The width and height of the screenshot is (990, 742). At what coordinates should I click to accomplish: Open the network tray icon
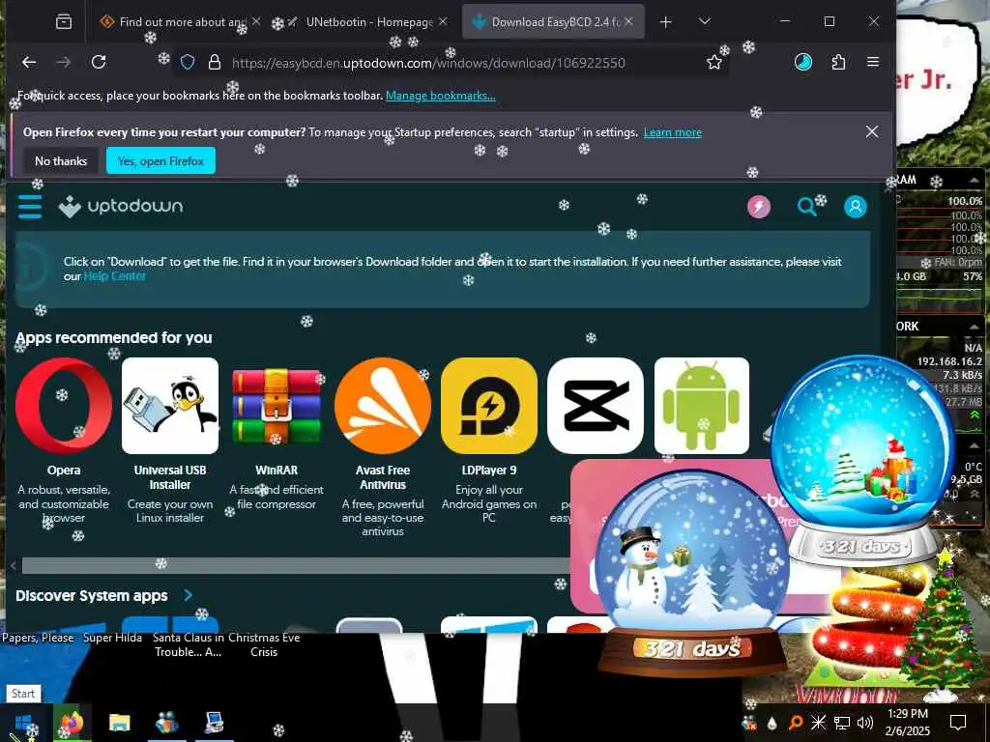click(x=842, y=723)
